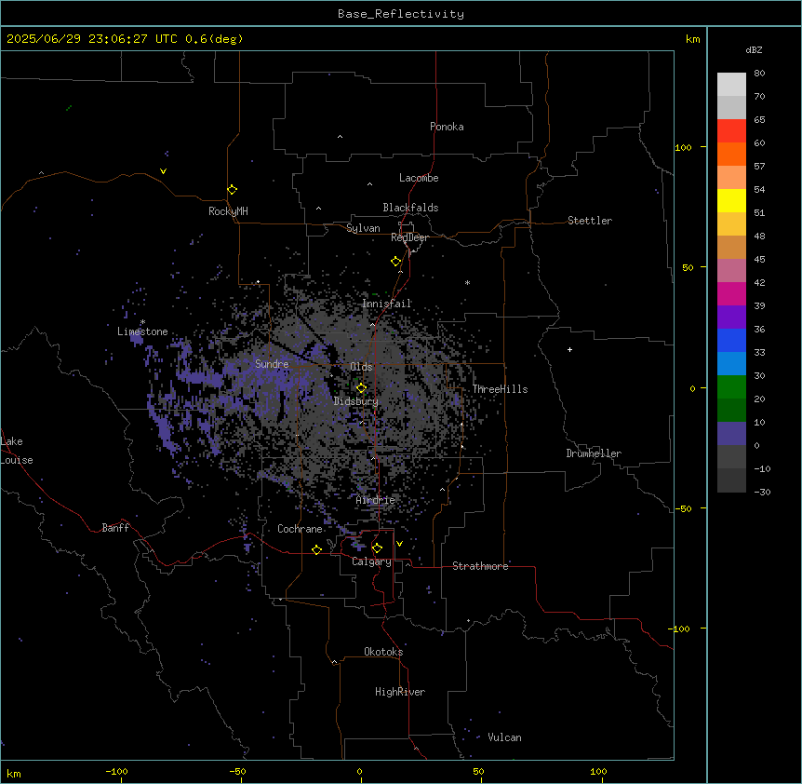Select the Sundre label
802x784 pixels.
(272, 364)
